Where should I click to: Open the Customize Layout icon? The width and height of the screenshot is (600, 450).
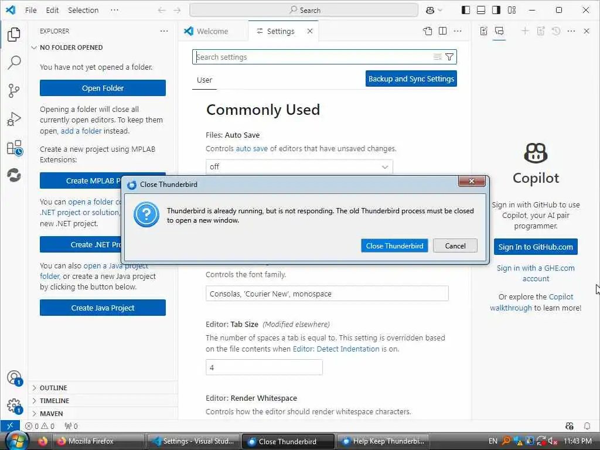tap(512, 10)
